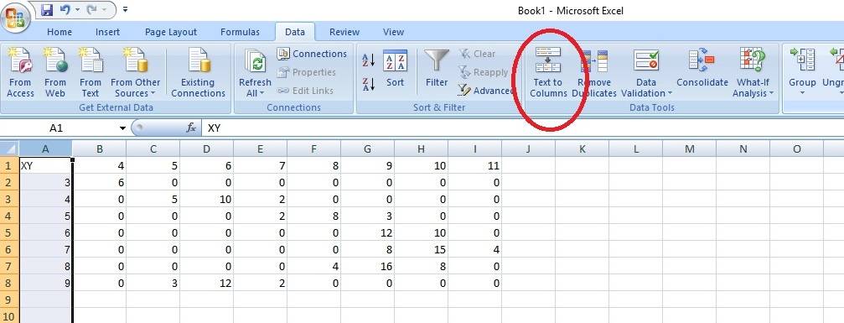844x323 pixels.
Task: Open workbook Connections
Action: [x=312, y=54]
